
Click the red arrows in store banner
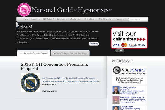[x=141, y=40]
